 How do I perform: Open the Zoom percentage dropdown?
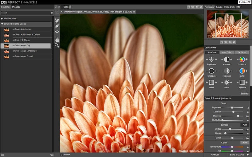(x=70, y=7)
